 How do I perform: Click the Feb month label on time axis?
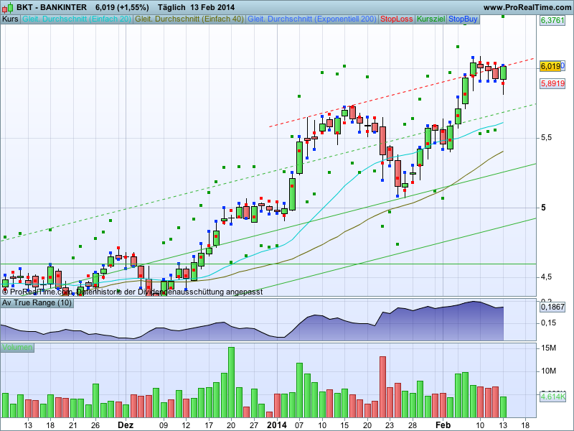[x=443, y=425]
